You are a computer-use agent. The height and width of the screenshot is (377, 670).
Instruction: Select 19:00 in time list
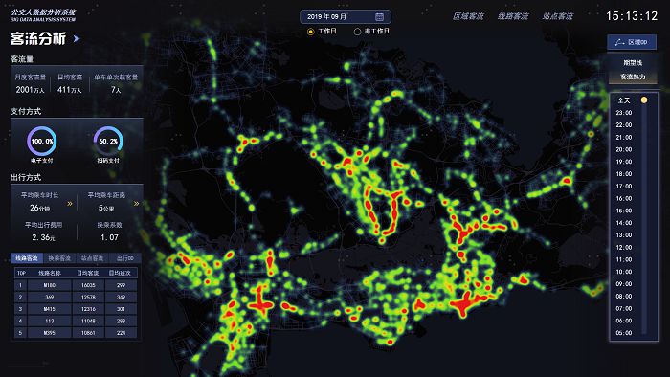click(x=624, y=162)
